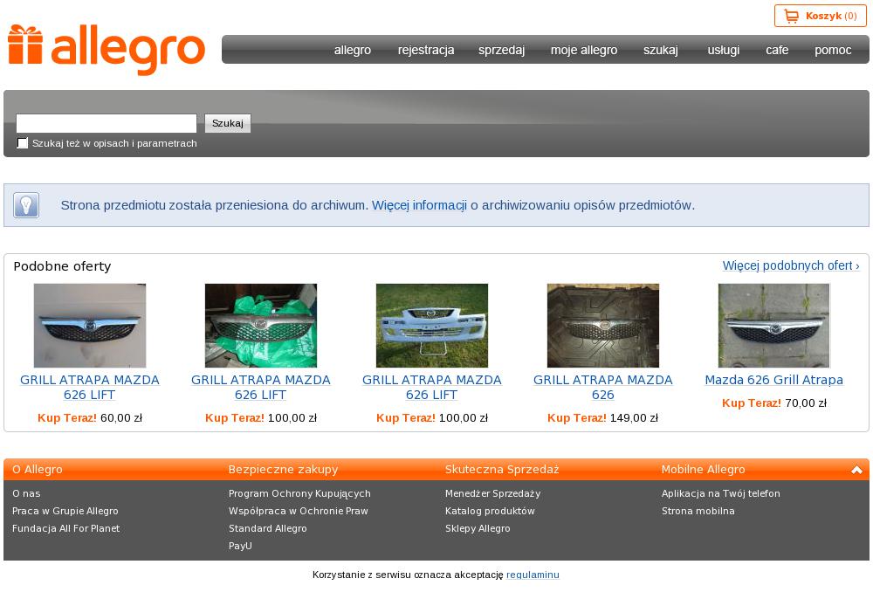This screenshot has width=873, height=592.
Task: Open 'Katalog produktów' footer link
Action: 490,511
